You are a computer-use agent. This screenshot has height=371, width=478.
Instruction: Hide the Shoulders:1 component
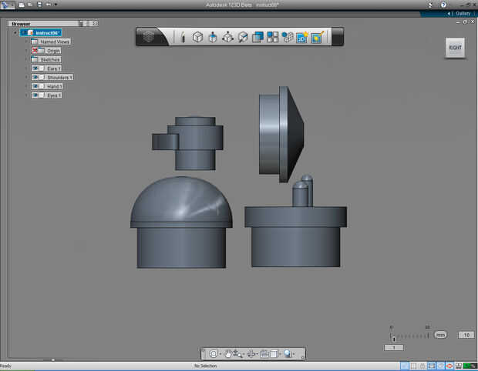point(36,78)
